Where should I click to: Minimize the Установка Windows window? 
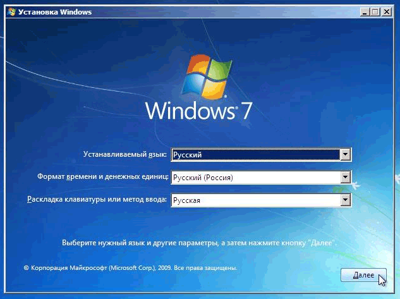point(365,12)
